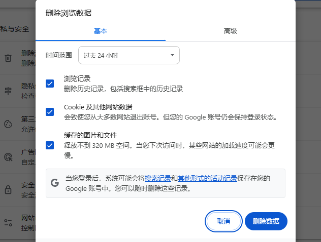Switch to the 高级 tab

click(x=231, y=31)
